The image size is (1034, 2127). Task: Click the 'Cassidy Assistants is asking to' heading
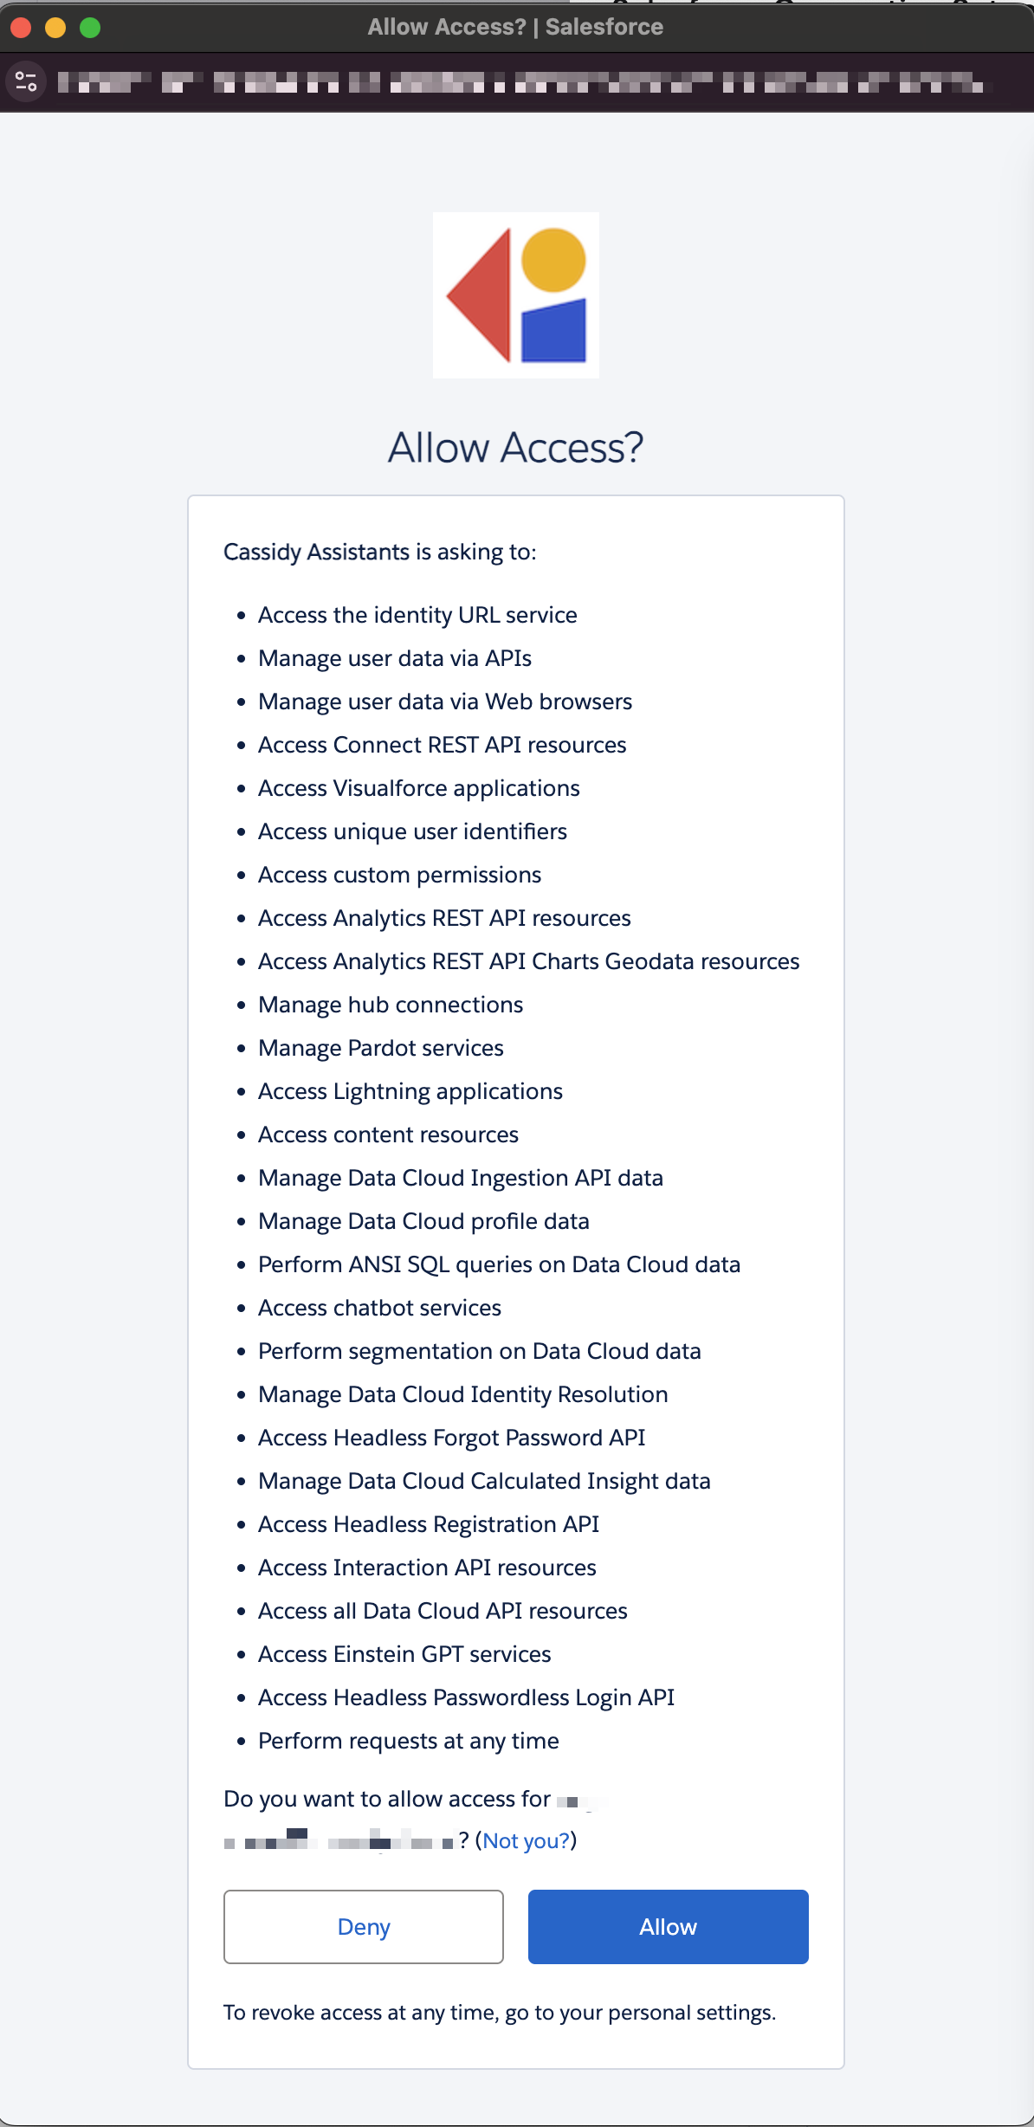click(381, 552)
